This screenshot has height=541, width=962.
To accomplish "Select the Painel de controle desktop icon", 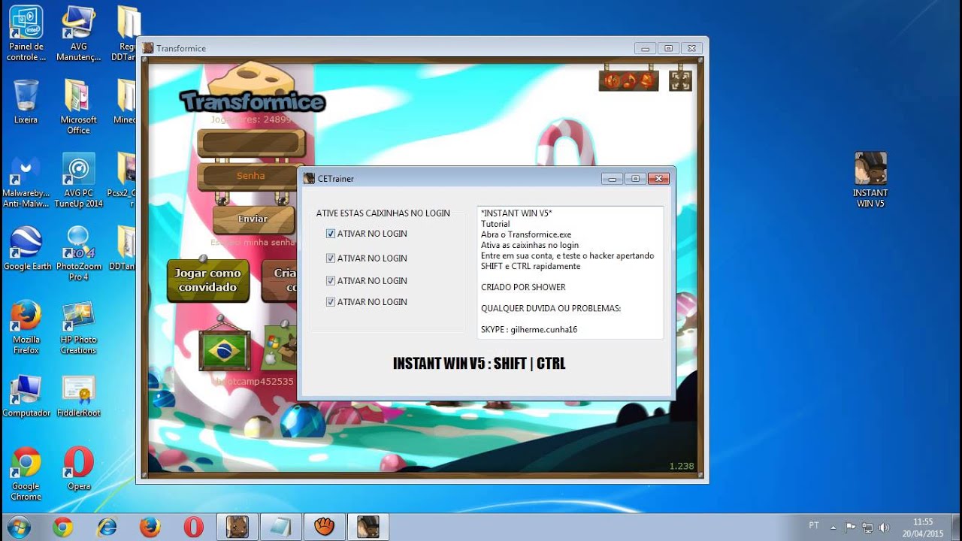I will coord(26,33).
